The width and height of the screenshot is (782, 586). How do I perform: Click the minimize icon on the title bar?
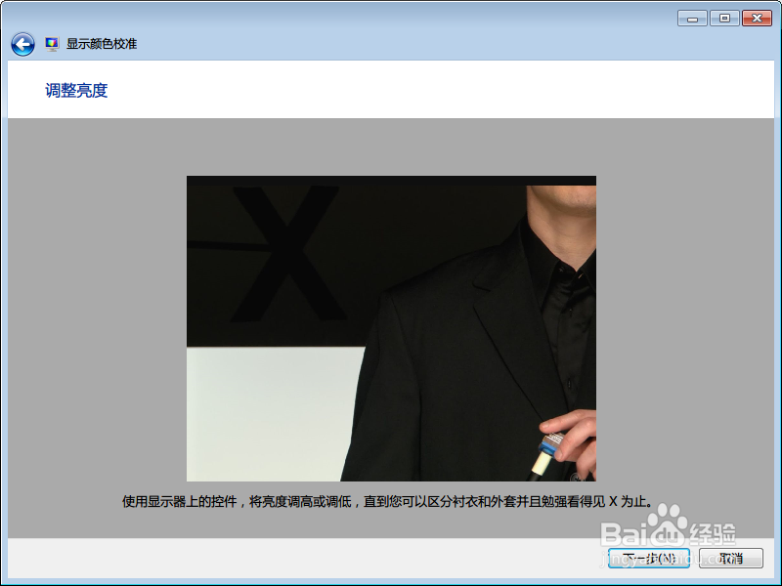tap(691, 18)
